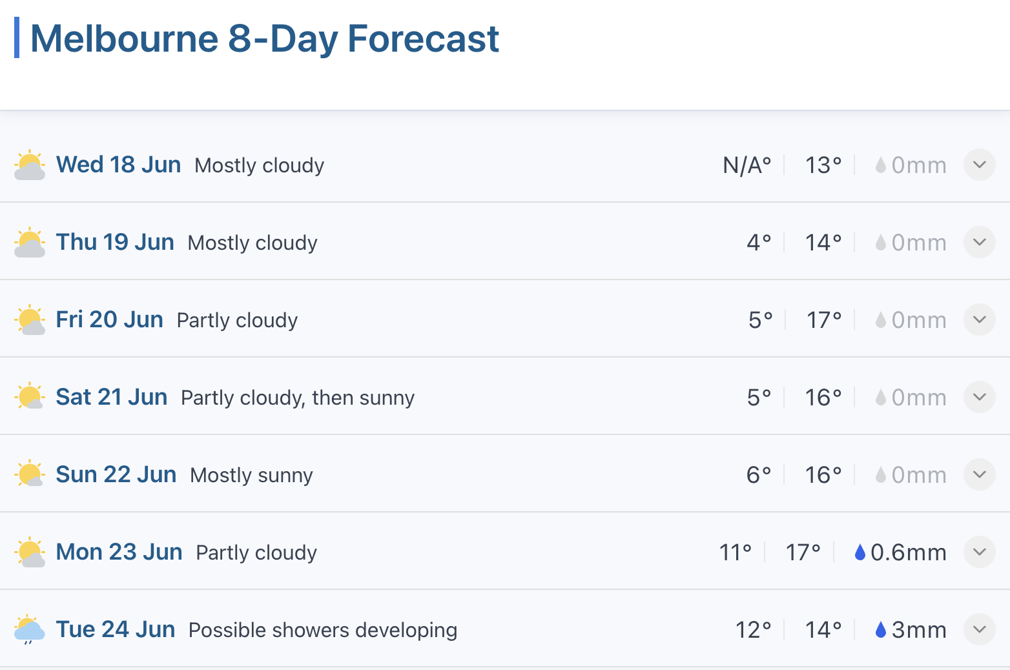Click the Thu 19 Jun cloudy icon
Viewport: 1010px width, 670px height.
point(30,243)
